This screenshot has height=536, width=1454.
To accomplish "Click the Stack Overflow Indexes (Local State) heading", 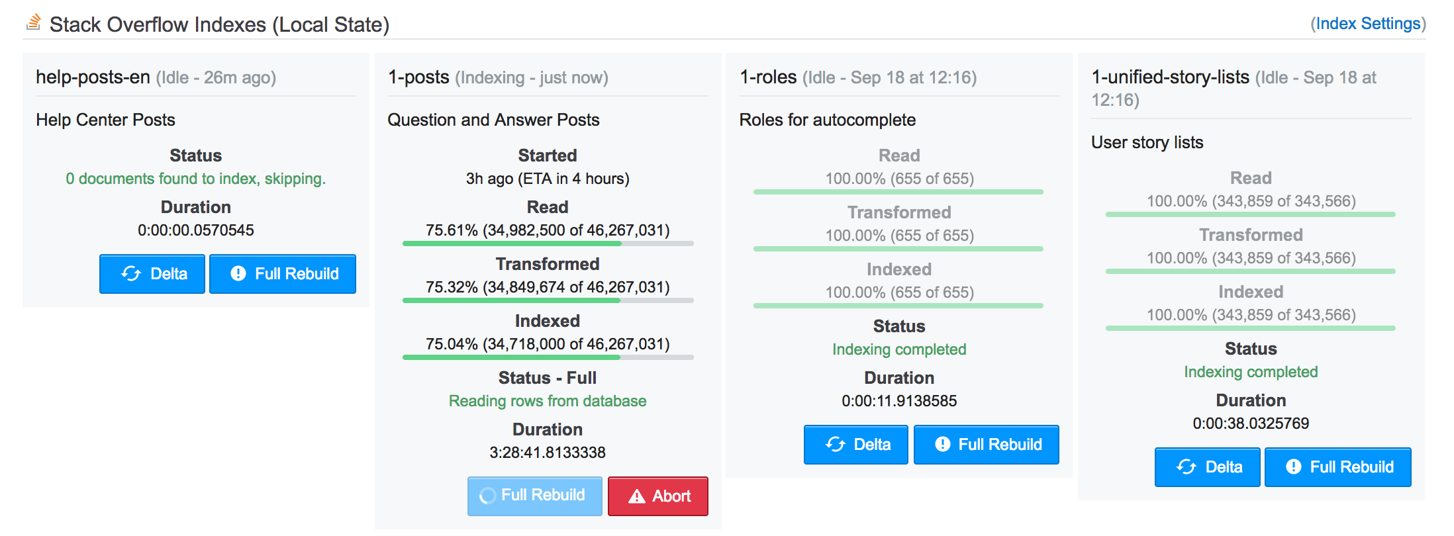I will [x=219, y=24].
